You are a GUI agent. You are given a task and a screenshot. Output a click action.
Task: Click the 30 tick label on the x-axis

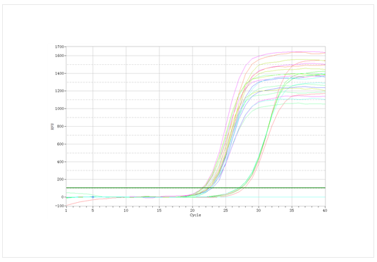259,211
